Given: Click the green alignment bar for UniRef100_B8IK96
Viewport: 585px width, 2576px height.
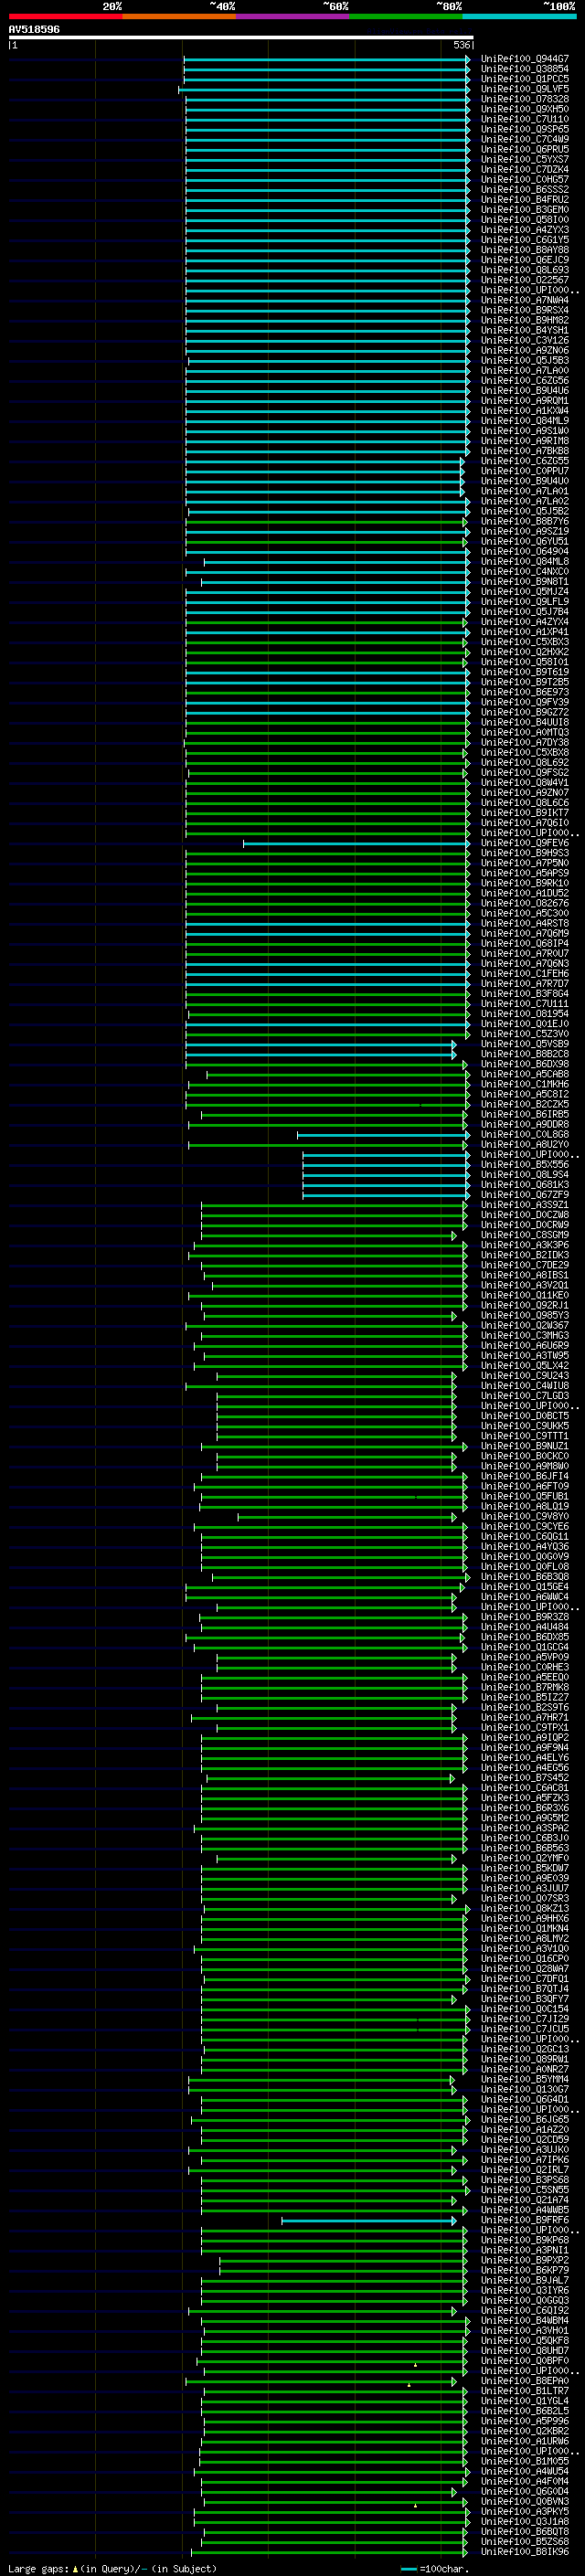Looking at the screenshot, I should [329, 2552].
